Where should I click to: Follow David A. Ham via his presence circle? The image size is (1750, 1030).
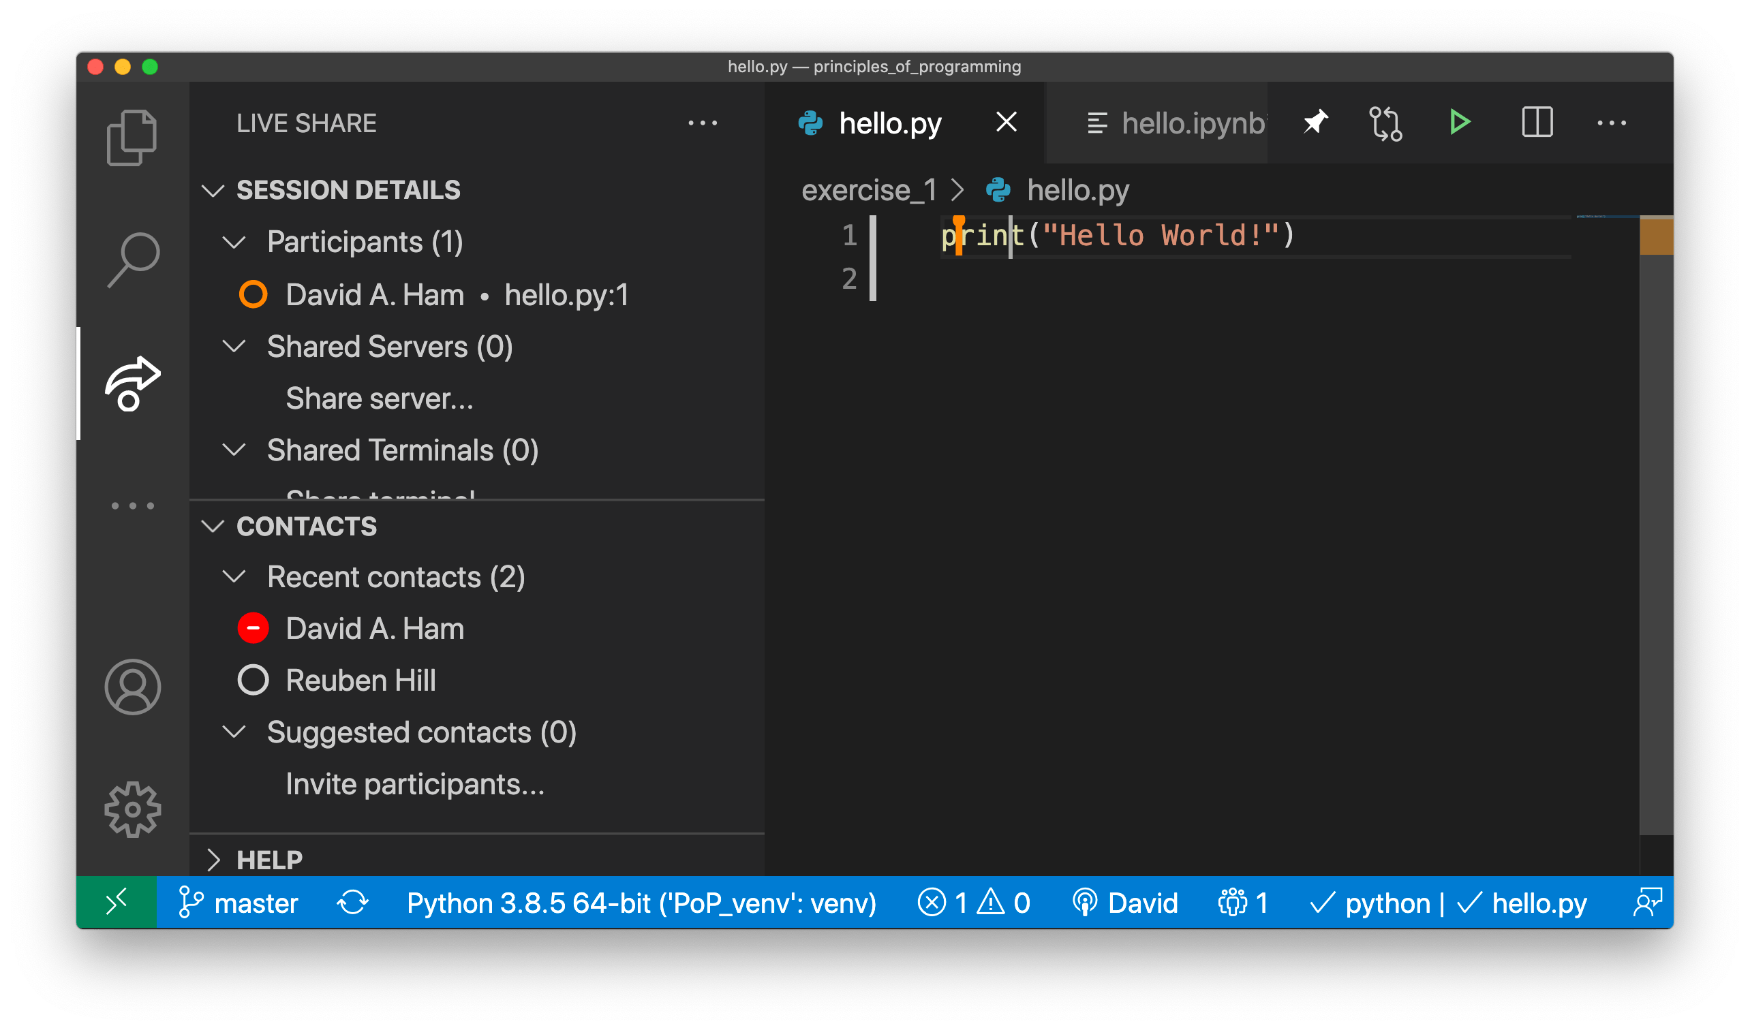point(253,294)
